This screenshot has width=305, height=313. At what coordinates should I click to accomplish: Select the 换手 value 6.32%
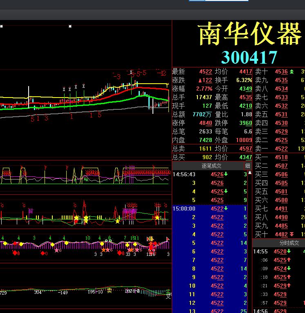pos(244,80)
